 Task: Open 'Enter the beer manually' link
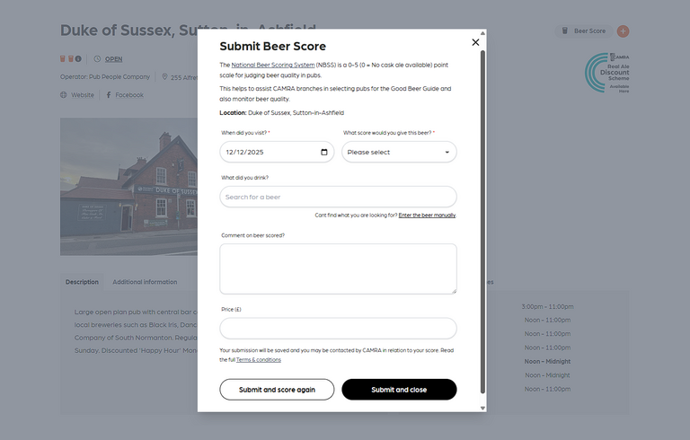(427, 216)
